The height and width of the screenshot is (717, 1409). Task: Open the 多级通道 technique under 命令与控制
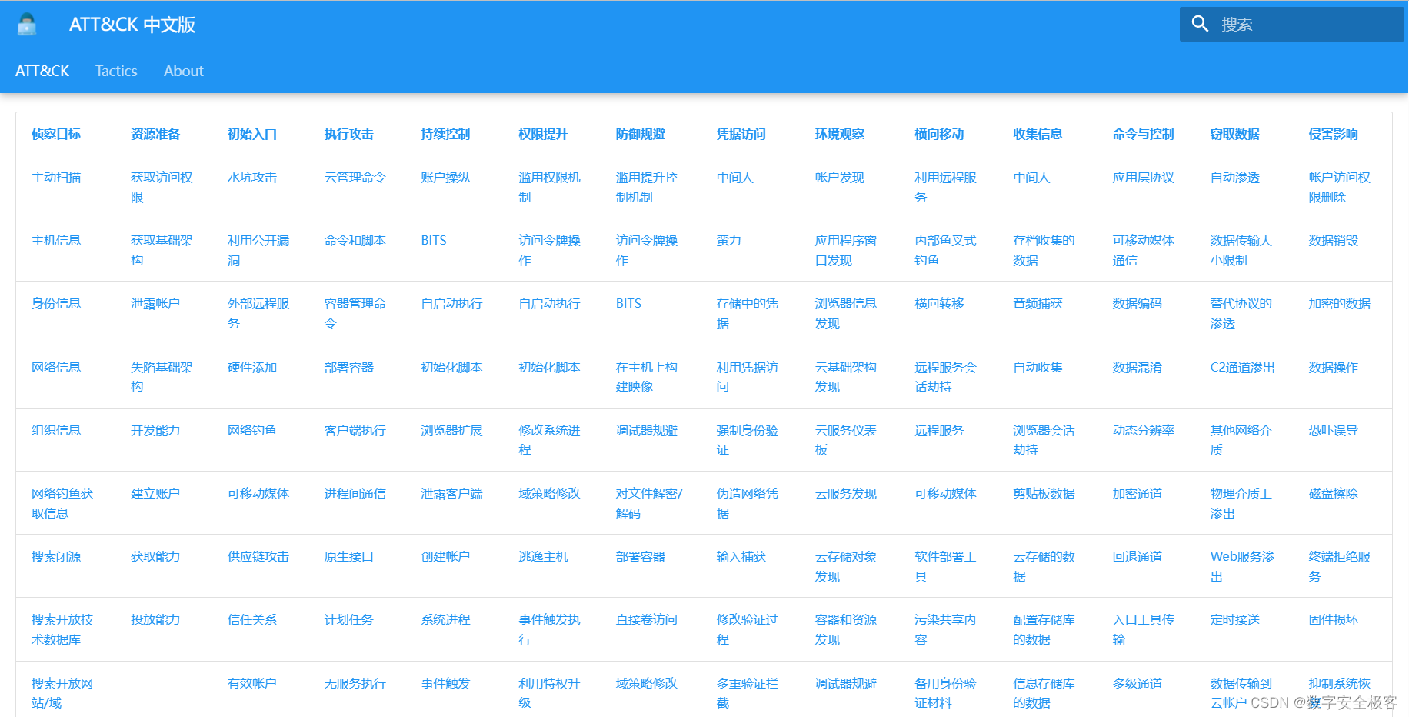pyautogui.click(x=1136, y=682)
